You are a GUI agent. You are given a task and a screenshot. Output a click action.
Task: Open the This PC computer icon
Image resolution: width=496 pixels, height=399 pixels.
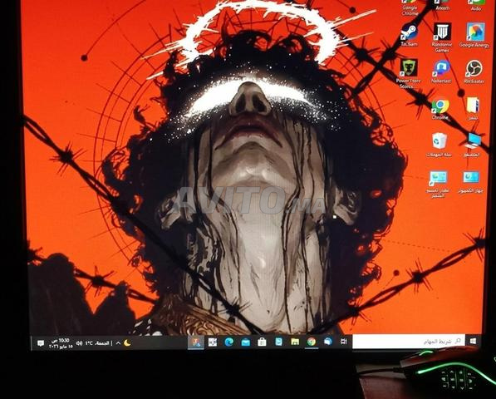point(473,141)
